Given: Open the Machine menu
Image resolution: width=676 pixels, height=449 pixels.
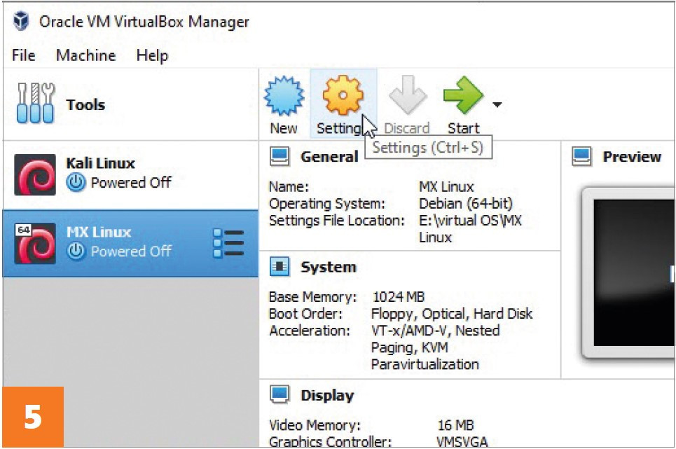Looking at the screenshot, I should point(85,55).
